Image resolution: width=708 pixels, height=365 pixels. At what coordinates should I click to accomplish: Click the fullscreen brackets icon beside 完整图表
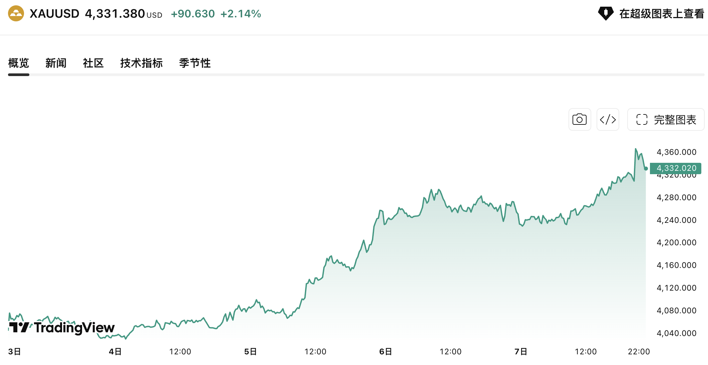coord(642,119)
